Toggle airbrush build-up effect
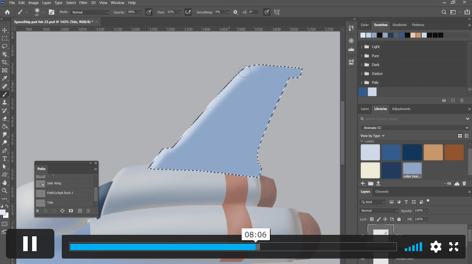Viewport: 472px width, 264px height. coord(188,12)
